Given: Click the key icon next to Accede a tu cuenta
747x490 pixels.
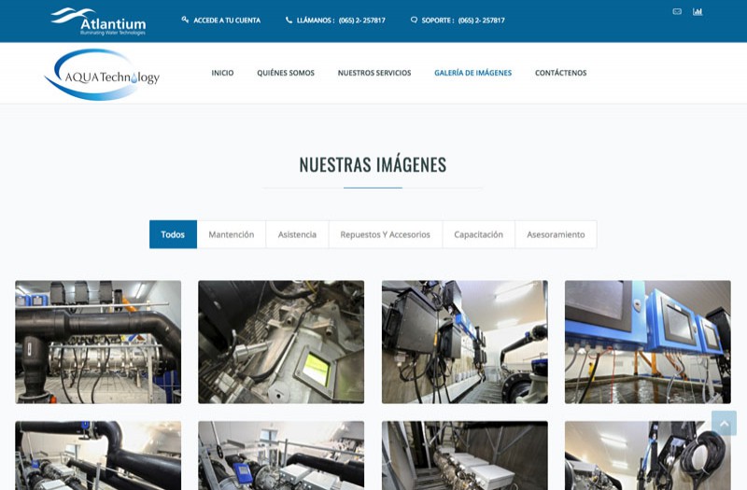Looking at the screenshot, I should click(x=185, y=20).
